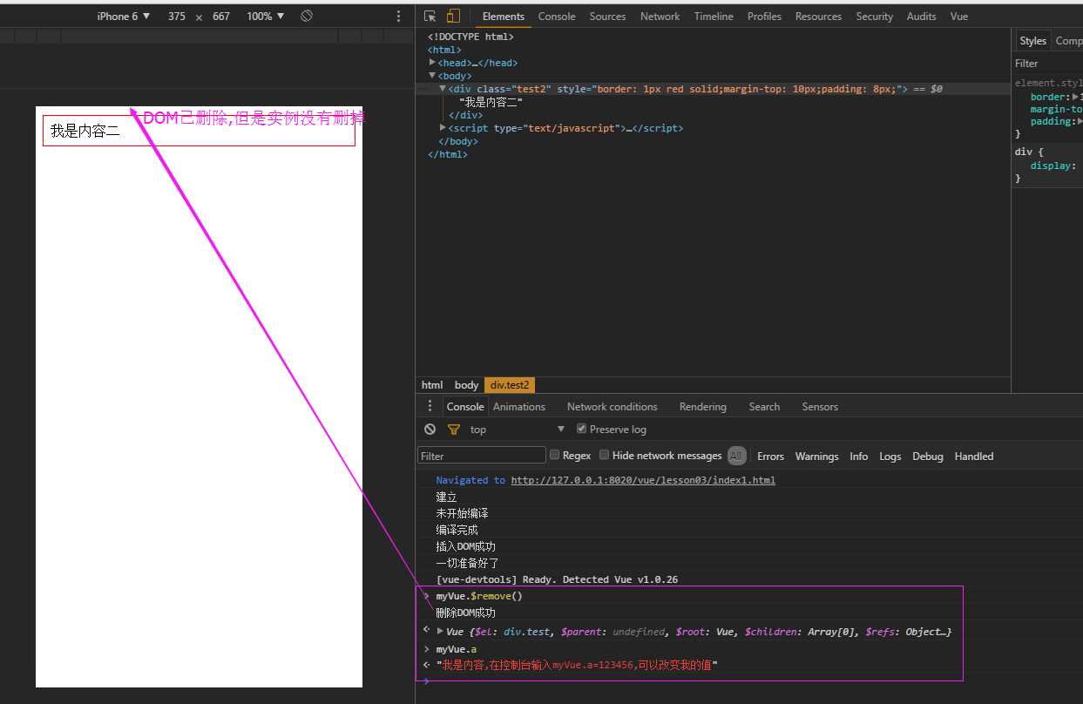Toggle the device toolbar icon
This screenshot has height=704, width=1083.
453,17
